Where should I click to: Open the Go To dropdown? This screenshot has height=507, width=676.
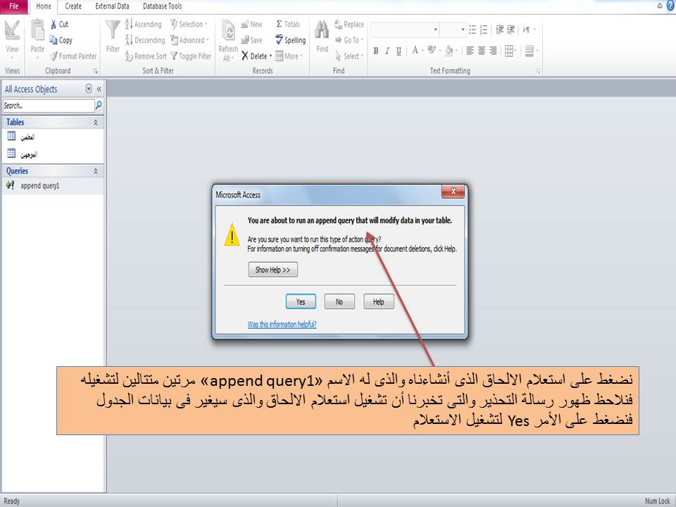point(350,40)
